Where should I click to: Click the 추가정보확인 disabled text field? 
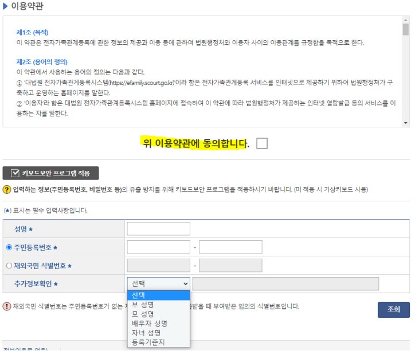click(x=285, y=284)
